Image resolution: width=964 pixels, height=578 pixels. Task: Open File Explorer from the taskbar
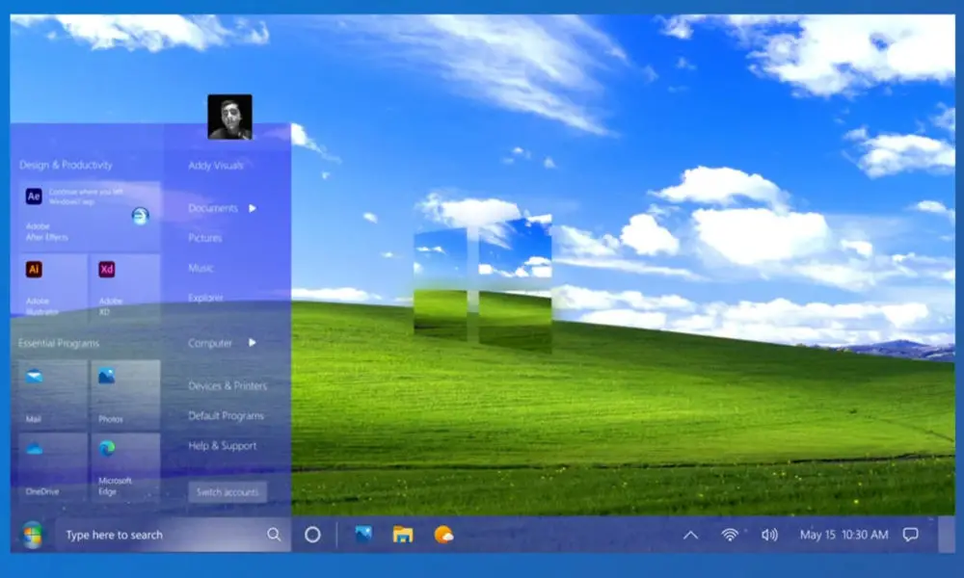403,535
